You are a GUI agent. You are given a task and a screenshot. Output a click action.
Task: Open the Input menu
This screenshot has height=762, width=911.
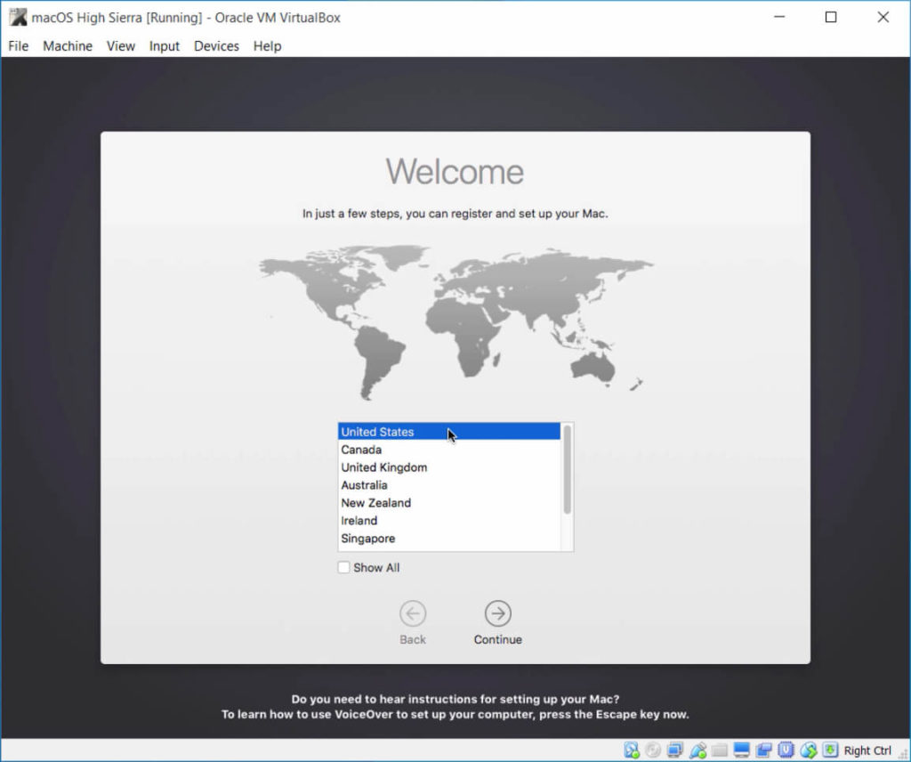(165, 46)
